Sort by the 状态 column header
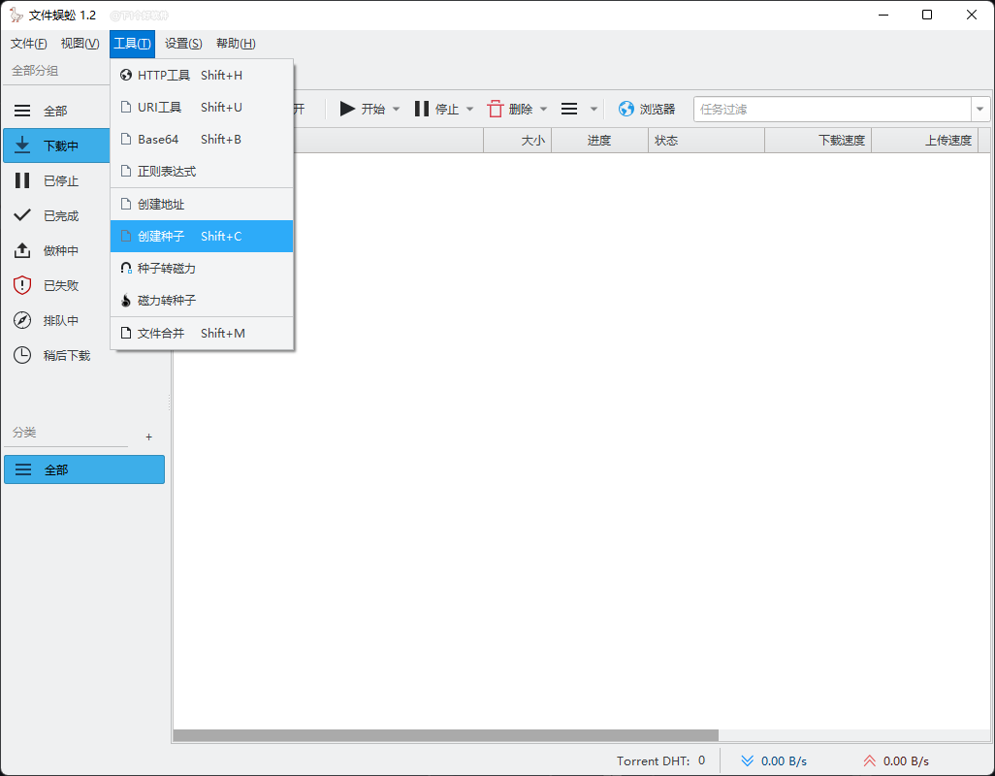The image size is (995, 776). (706, 141)
